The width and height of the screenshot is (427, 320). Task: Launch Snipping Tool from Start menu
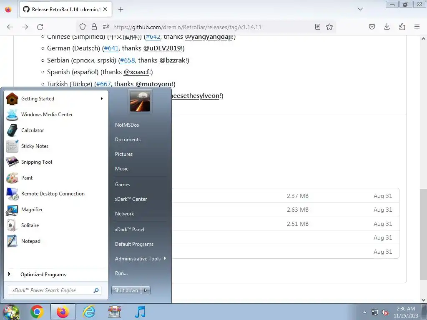pos(56,162)
